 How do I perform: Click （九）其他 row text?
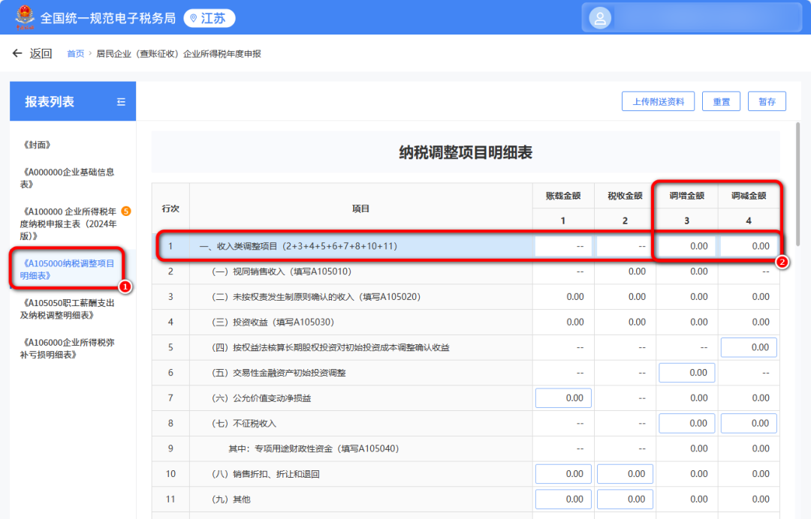(x=231, y=499)
